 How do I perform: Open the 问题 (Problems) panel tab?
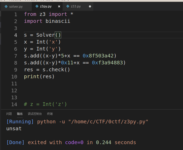pyautogui.click(x=9, y=114)
